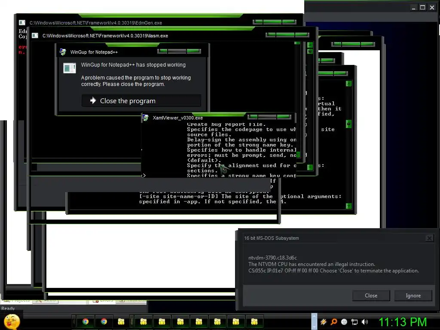This screenshot has height=330, width=440.
Task: Click the EdmGen.exe window title path text
Action: pos(96,23)
